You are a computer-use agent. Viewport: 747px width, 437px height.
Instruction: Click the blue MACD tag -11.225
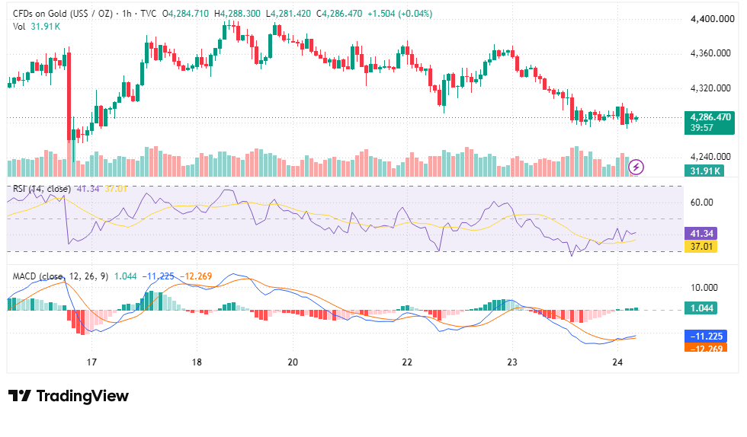coord(706,336)
